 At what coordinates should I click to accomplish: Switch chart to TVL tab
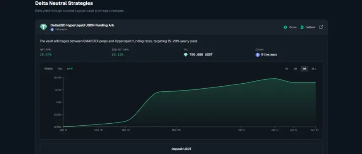click(x=60, y=69)
